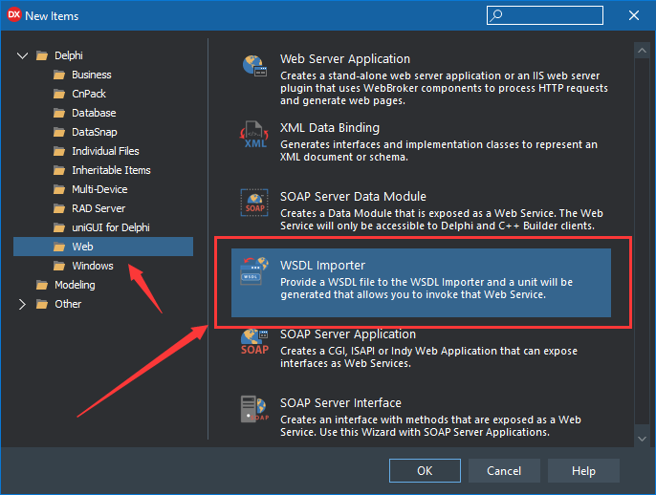
Task: Click the Cancel button
Action: (x=504, y=471)
